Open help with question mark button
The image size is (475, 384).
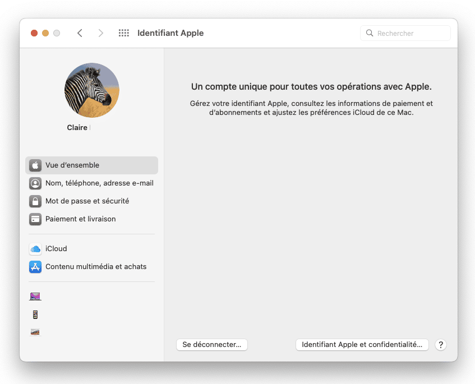point(440,345)
